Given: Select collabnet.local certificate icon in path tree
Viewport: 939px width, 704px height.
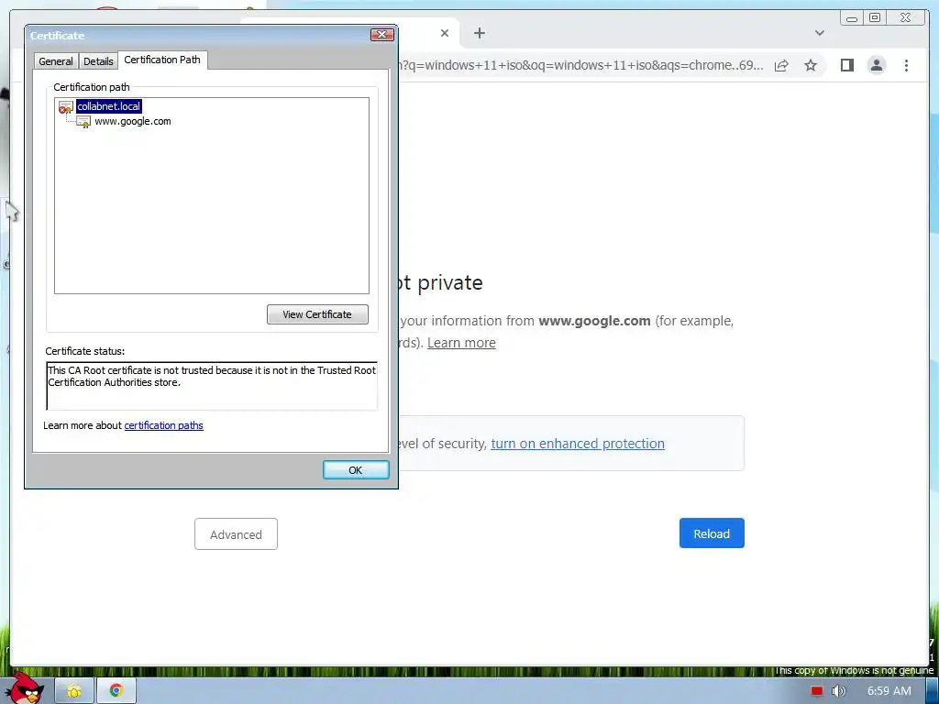Looking at the screenshot, I should coord(66,107).
